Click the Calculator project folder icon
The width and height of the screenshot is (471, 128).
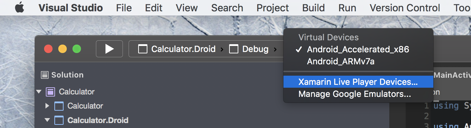[59, 106]
